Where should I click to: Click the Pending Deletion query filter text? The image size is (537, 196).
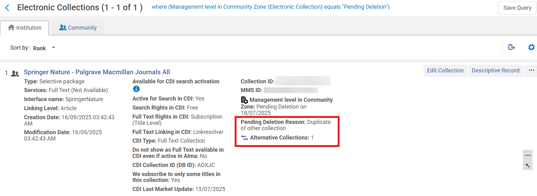[x=271, y=7]
